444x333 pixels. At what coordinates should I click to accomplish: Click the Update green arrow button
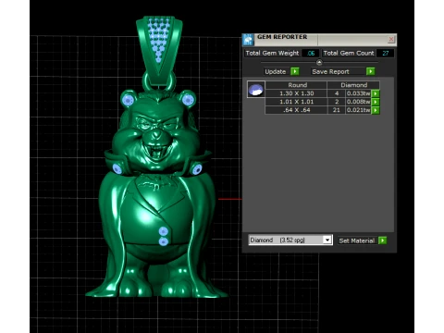click(295, 71)
